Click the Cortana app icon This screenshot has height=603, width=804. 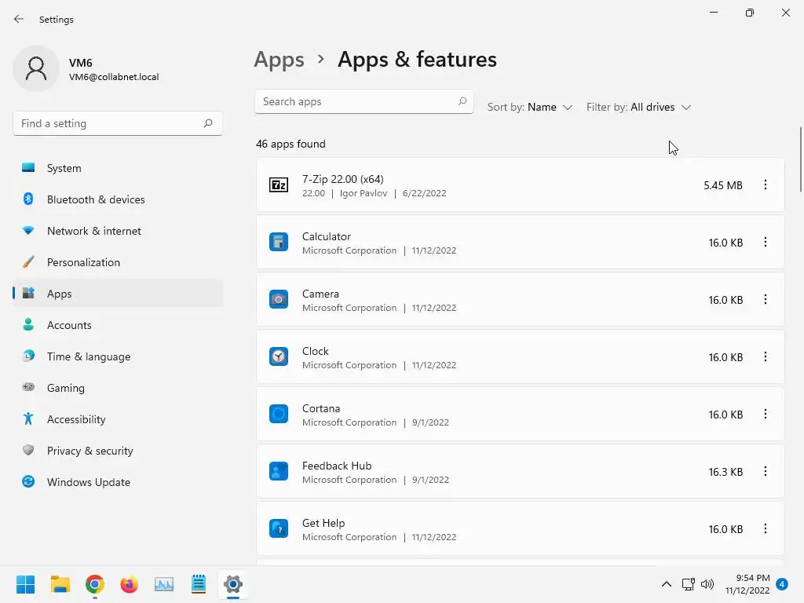pos(279,414)
